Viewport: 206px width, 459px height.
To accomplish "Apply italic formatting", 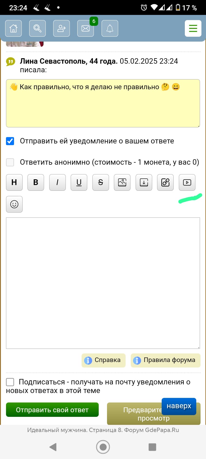I will point(58,182).
